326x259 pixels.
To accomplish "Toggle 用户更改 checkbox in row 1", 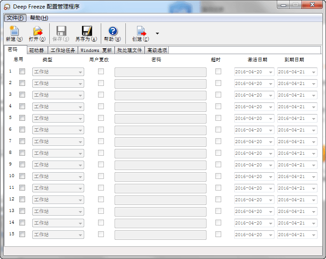I will click(101, 72).
